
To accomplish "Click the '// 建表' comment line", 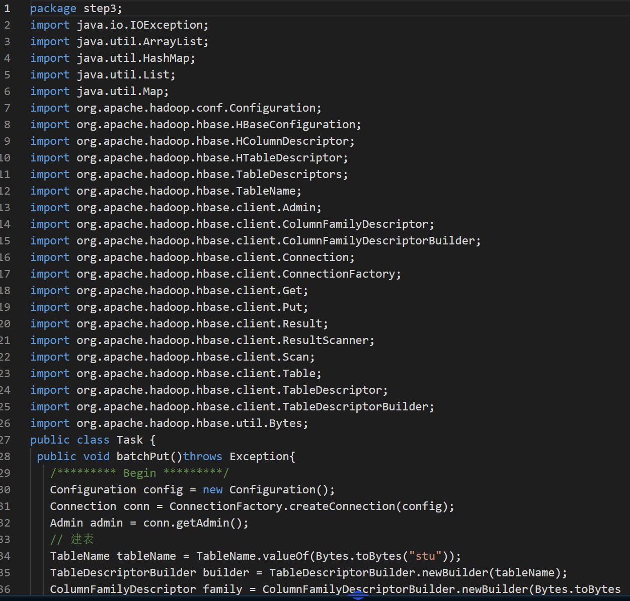I will pyautogui.click(x=72, y=540).
